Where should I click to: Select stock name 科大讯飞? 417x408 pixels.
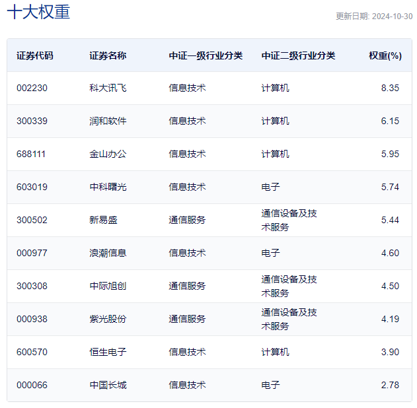click(108, 88)
